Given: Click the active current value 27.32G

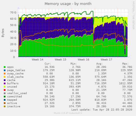Looking at the screenshot, I should 50,103.
